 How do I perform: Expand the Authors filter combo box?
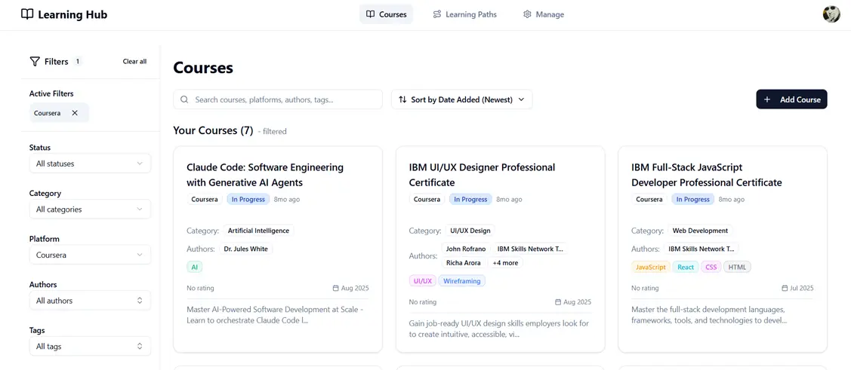(x=90, y=301)
